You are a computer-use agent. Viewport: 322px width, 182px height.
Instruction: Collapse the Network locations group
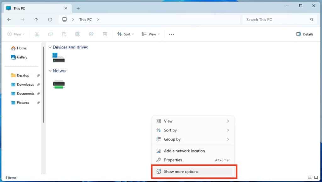pyautogui.click(x=50, y=71)
